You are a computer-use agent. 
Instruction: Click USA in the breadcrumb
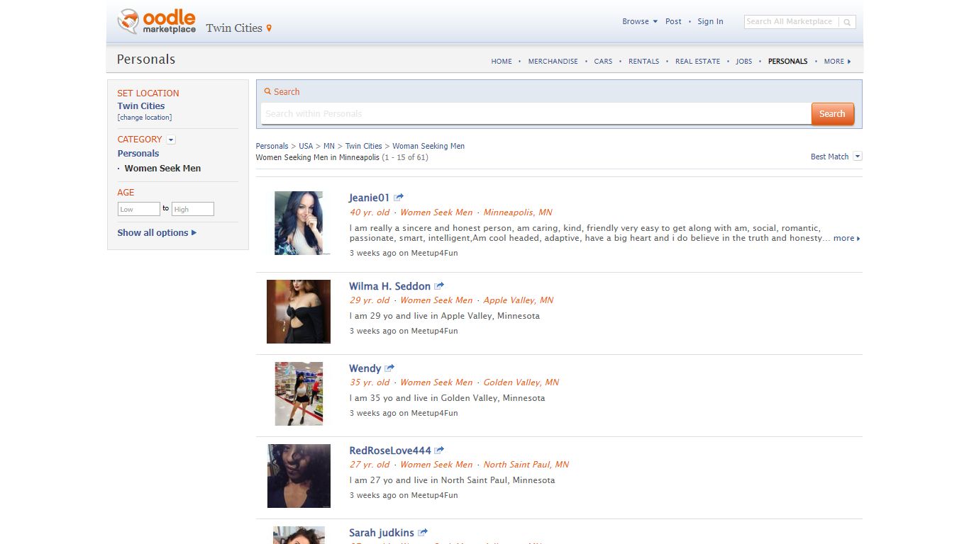click(x=306, y=146)
